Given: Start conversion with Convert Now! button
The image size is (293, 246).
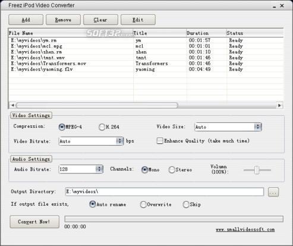Looking at the screenshot, I should point(34,222).
